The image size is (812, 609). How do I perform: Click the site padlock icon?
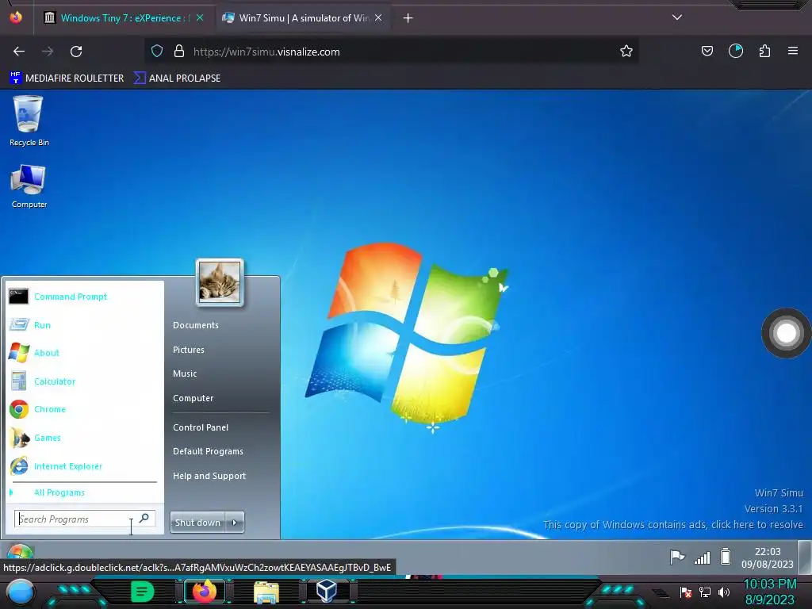tap(179, 52)
